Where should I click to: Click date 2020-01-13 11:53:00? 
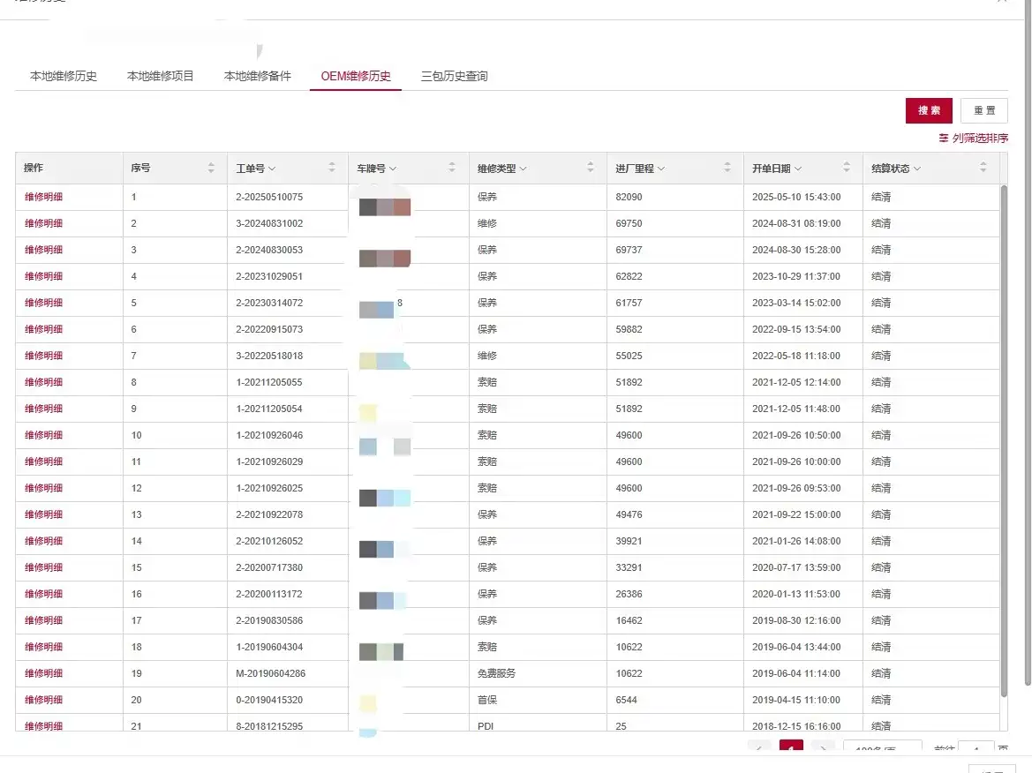point(796,594)
